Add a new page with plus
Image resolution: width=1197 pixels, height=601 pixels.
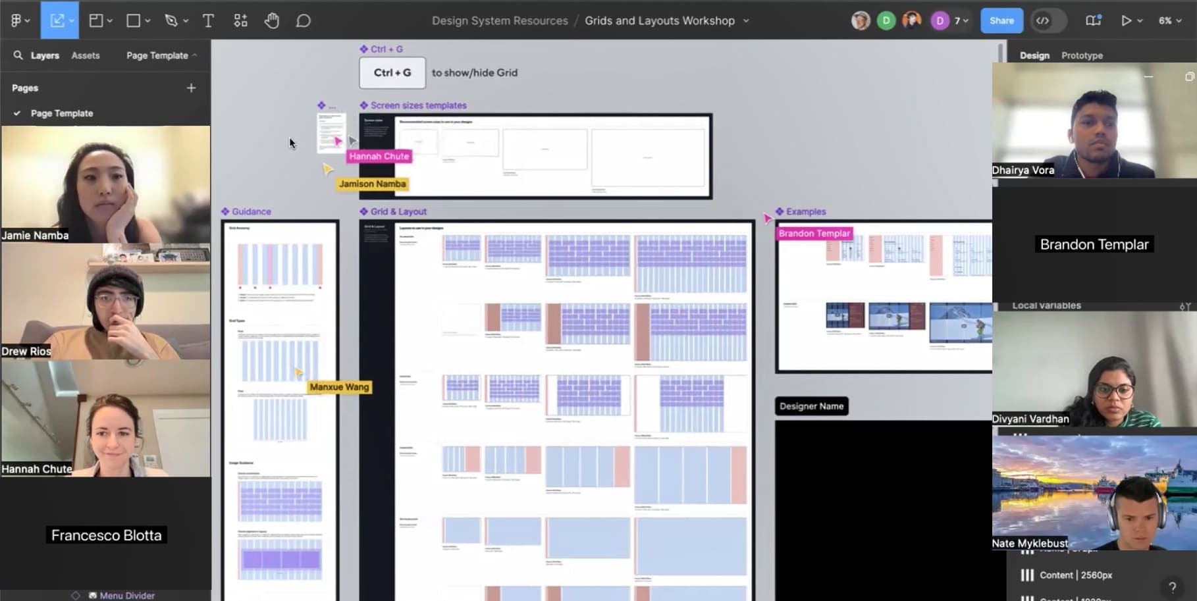tap(191, 88)
